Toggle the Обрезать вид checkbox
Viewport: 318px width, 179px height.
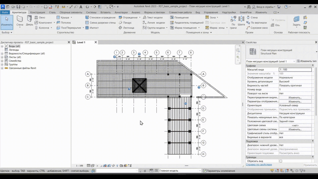click(280, 161)
